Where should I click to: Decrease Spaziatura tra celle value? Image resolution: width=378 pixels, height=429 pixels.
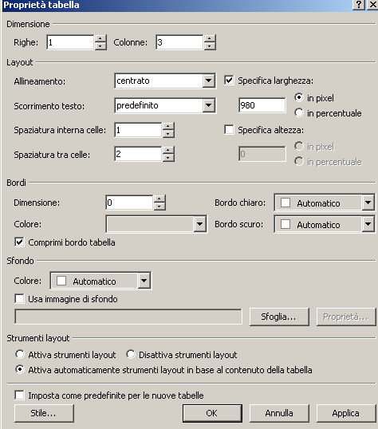[x=168, y=158]
